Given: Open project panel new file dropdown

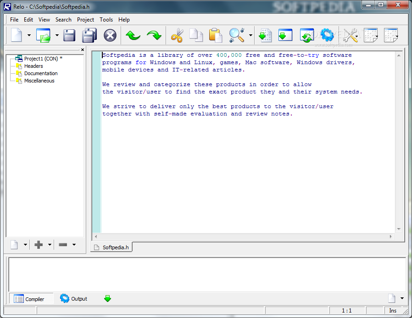Looking at the screenshot, I should click(26, 245).
